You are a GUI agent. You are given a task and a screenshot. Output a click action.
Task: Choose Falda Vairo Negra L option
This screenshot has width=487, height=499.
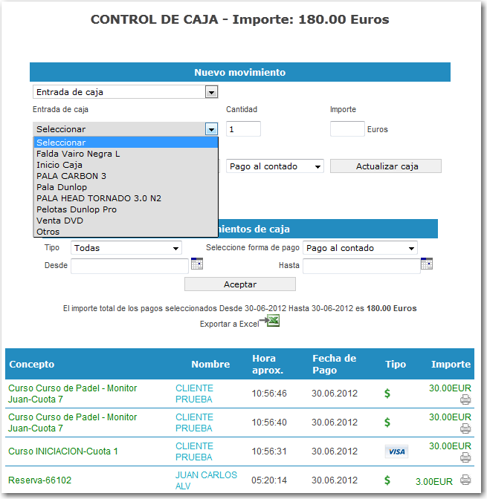[126, 154]
